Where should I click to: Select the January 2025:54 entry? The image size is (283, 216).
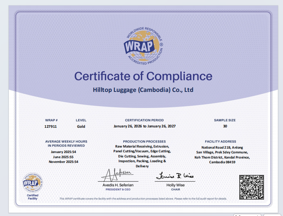[x=64, y=152]
